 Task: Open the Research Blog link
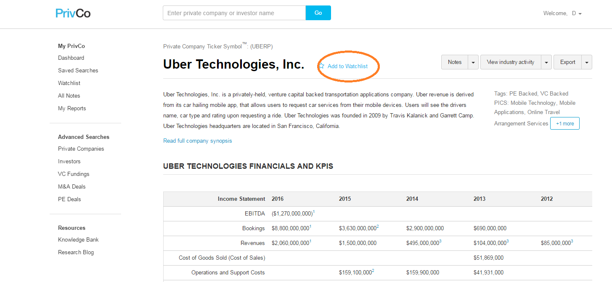76,252
